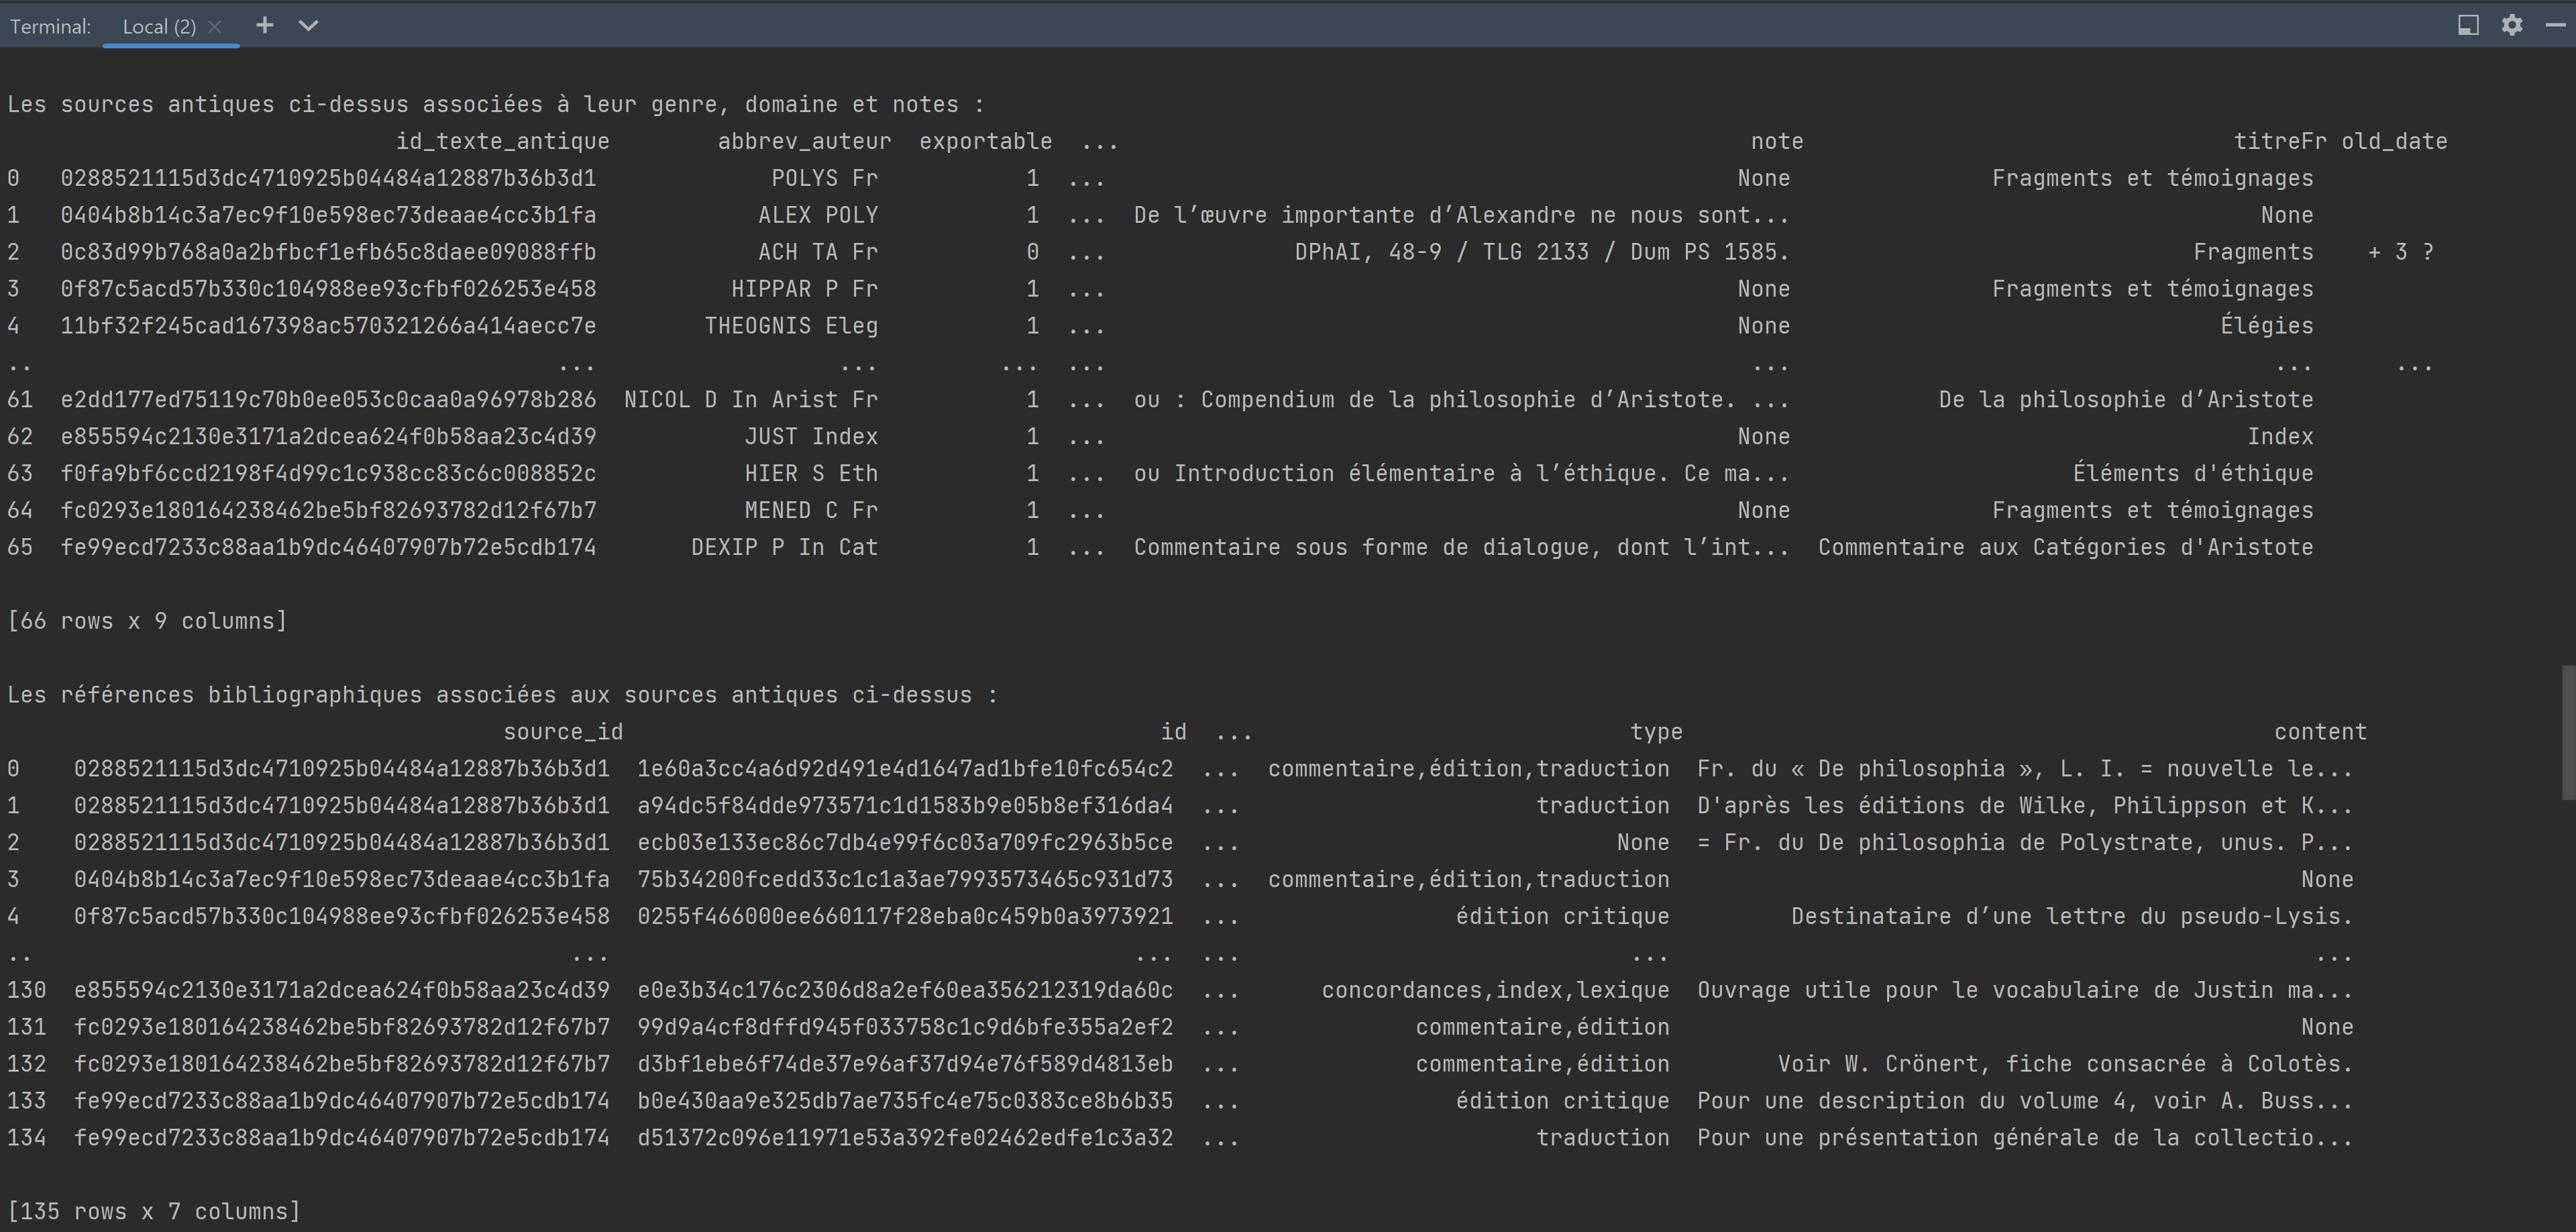Click 'De la philosophie d'Aristote' title
The image size is (2576, 1232).
point(2126,401)
